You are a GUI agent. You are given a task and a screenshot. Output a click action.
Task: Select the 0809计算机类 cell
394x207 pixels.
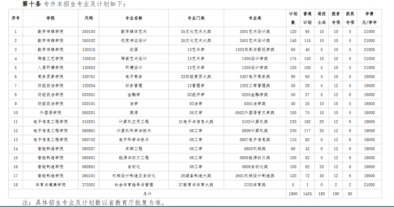pyautogui.click(x=255, y=131)
